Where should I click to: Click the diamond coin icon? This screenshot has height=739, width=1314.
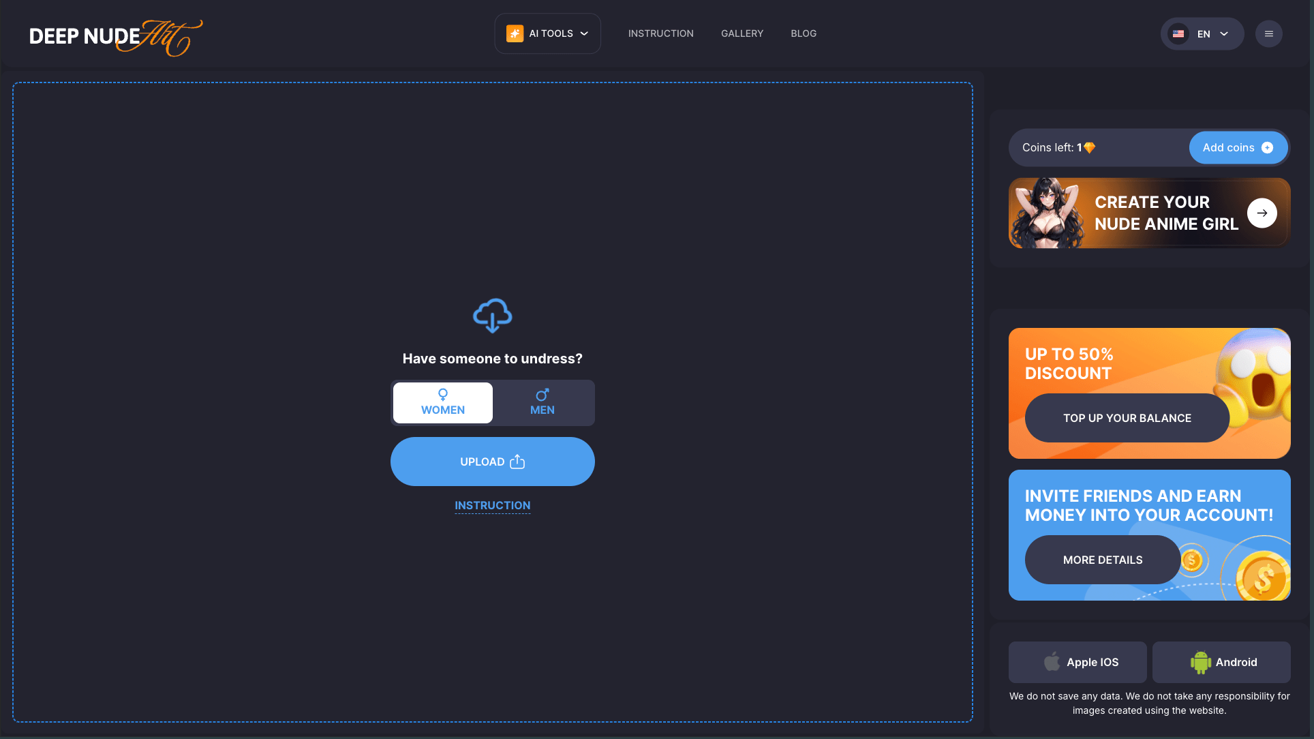click(1089, 147)
